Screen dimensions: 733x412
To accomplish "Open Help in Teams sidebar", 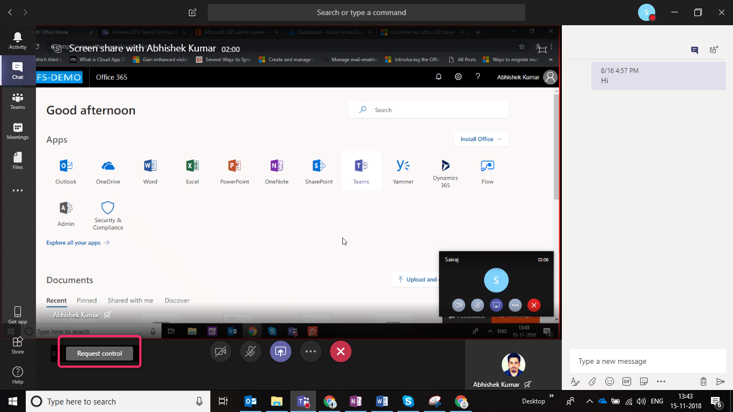I will point(18,375).
